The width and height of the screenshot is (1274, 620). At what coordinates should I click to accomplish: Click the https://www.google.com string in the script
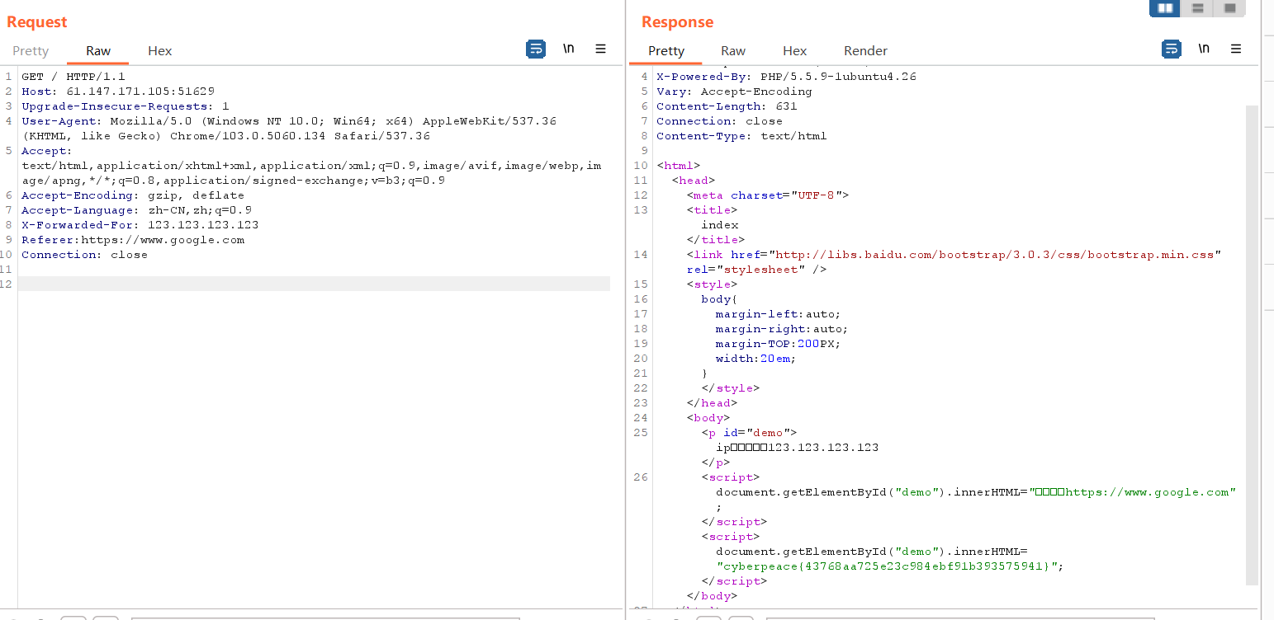pos(1148,492)
